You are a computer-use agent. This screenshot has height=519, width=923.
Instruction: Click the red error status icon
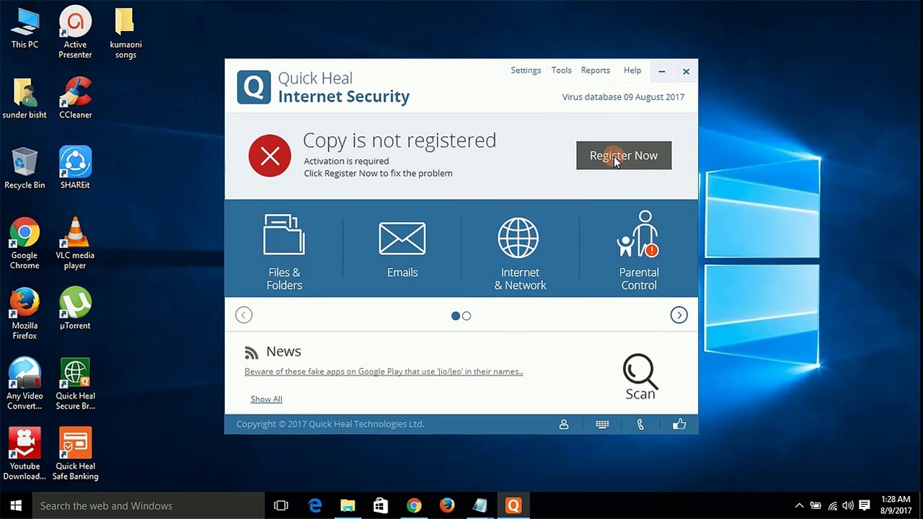tap(270, 156)
